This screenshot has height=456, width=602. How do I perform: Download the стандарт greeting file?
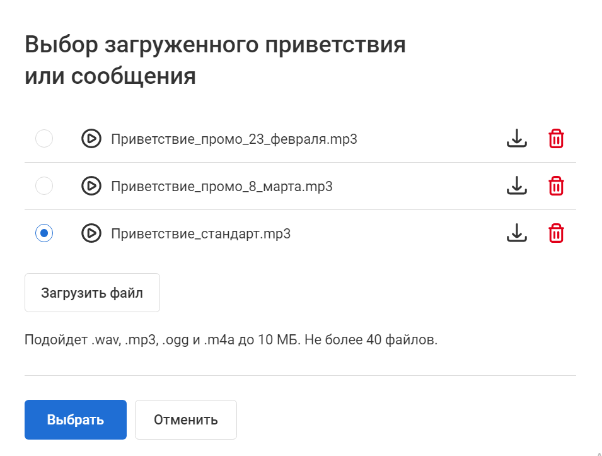(517, 233)
